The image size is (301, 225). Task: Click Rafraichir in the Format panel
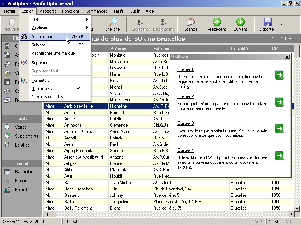23,172
